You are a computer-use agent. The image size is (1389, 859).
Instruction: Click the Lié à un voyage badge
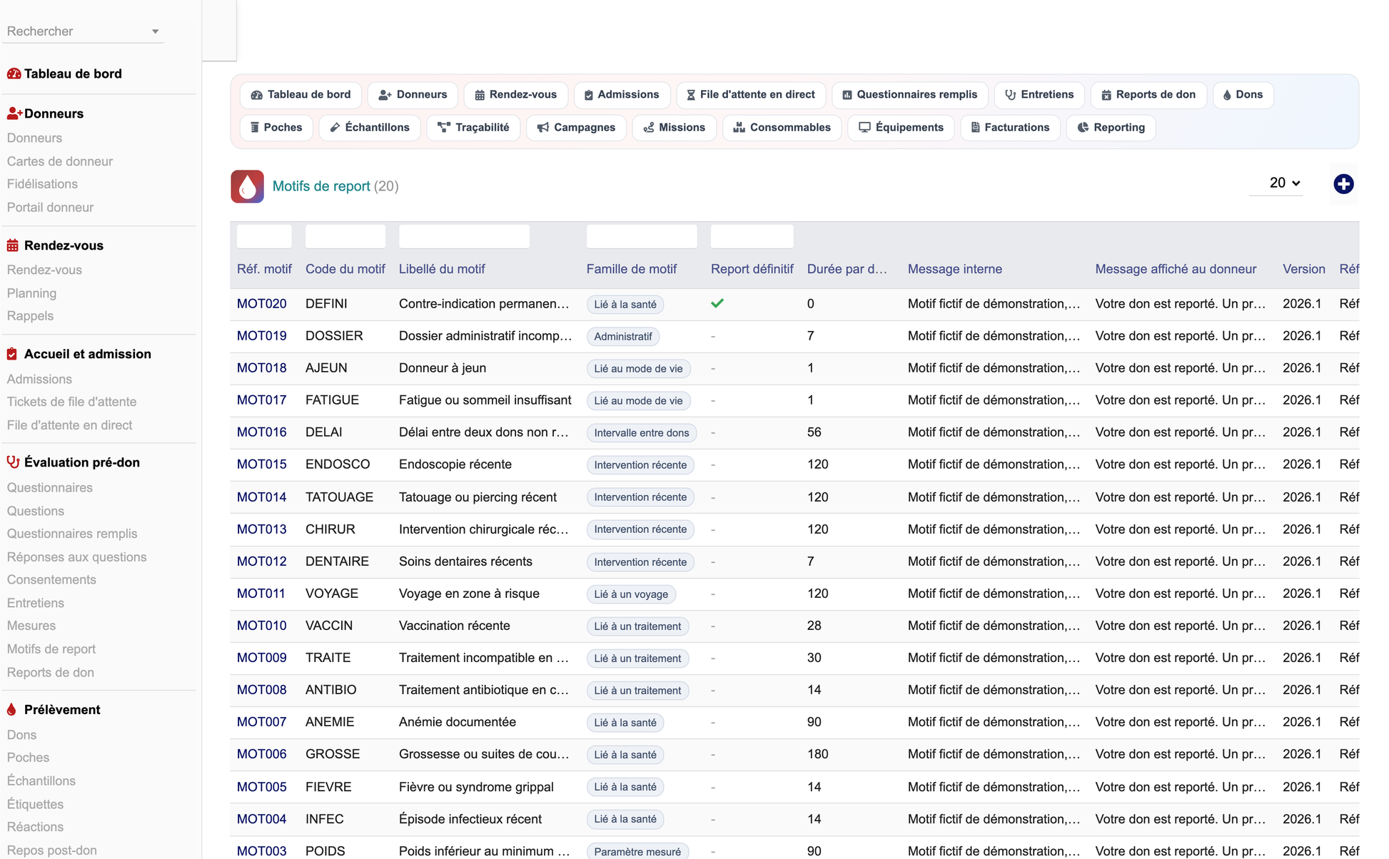tap(631, 594)
